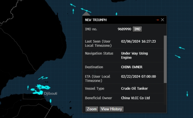
Task: Click the Zoom button in the vessel popup
Action: tap(92, 109)
